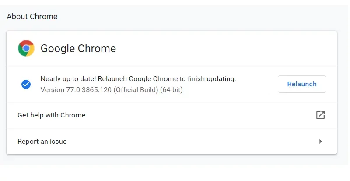The image size is (350, 181).
Task: Click the word Version in the build line
Action: click(52, 90)
